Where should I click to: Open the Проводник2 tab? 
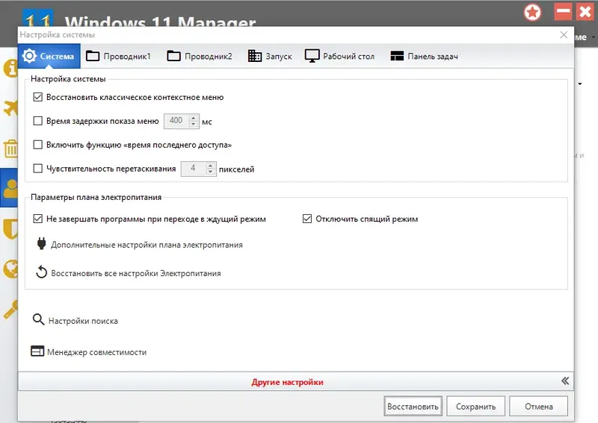(x=200, y=57)
